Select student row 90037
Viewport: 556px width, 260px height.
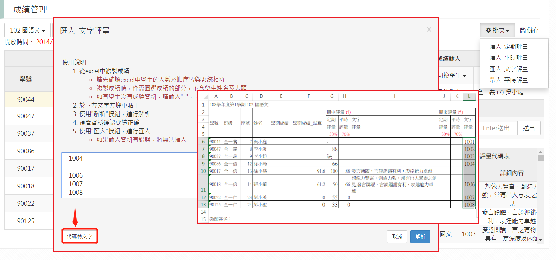(26, 133)
